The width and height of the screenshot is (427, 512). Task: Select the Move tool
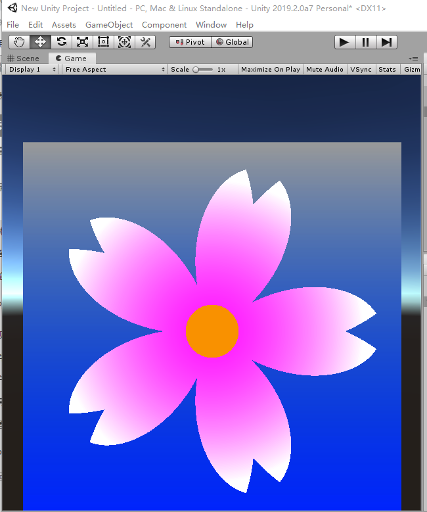40,42
